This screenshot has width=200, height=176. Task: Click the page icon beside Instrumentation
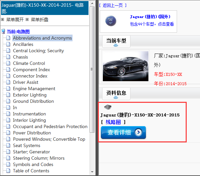(8, 114)
